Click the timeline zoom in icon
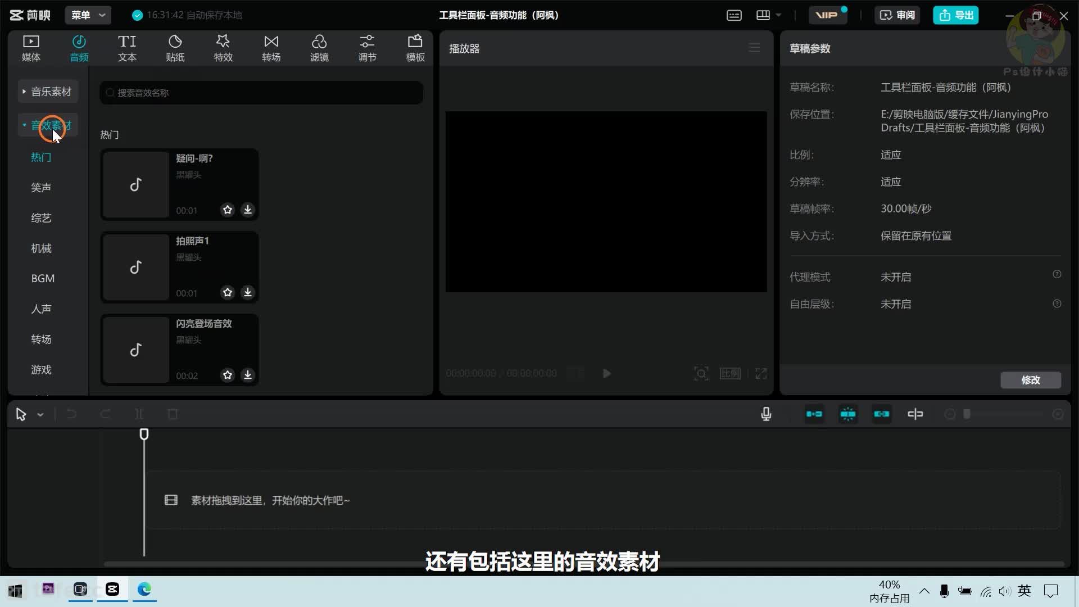The height and width of the screenshot is (607, 1079). tap(1058, 414)
